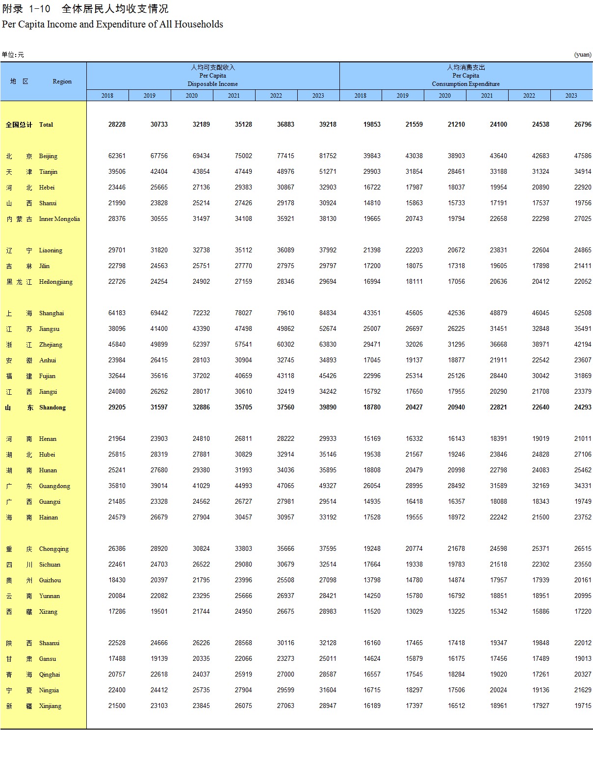This screenshot has height=761, width=593.
Task: Click the 'Beijing' row label
Action: click(48, 156)
